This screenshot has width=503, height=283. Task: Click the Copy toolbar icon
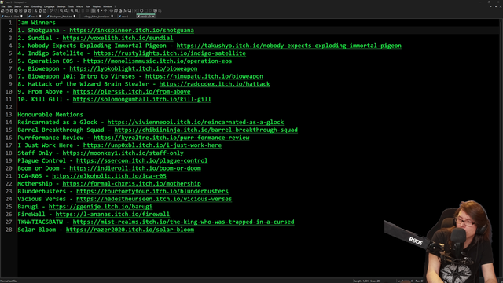pyautogui.click(x=40, y=10)
